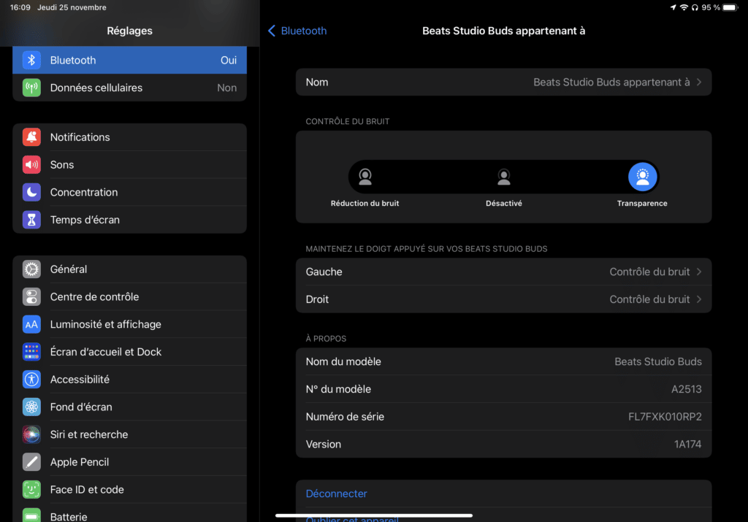Screen dimensions: 748x522
Task: Go back with the Bluetooth chevron arrow
Action: coord(272,31)
